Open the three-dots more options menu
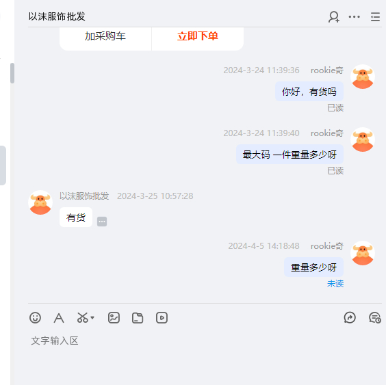This screenshot has height=385, width=386. (x=354, y=16)
